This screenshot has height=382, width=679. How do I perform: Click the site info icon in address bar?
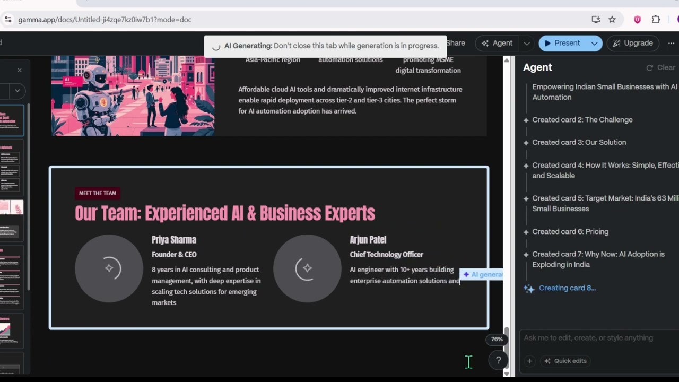7,20
